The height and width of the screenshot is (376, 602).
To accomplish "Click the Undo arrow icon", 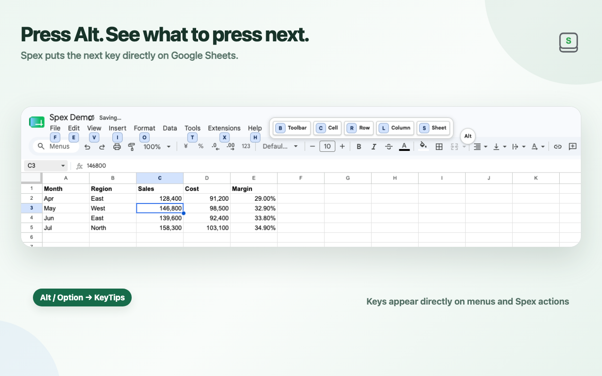I will click(87, 147).
